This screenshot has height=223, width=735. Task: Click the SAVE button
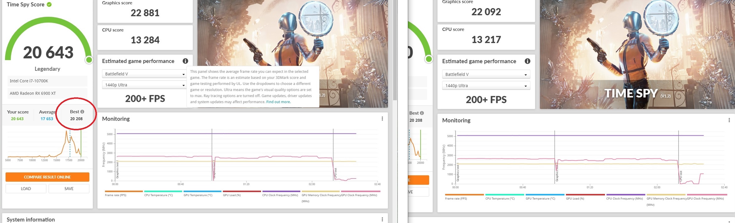[x=69, y=189]
